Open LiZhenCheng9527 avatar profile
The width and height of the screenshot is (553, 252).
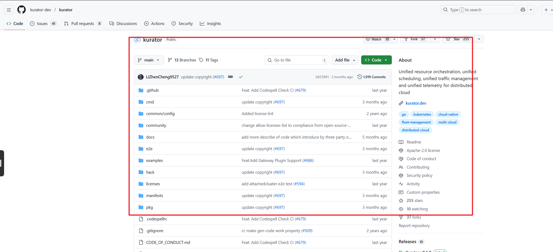click(140, 77)
